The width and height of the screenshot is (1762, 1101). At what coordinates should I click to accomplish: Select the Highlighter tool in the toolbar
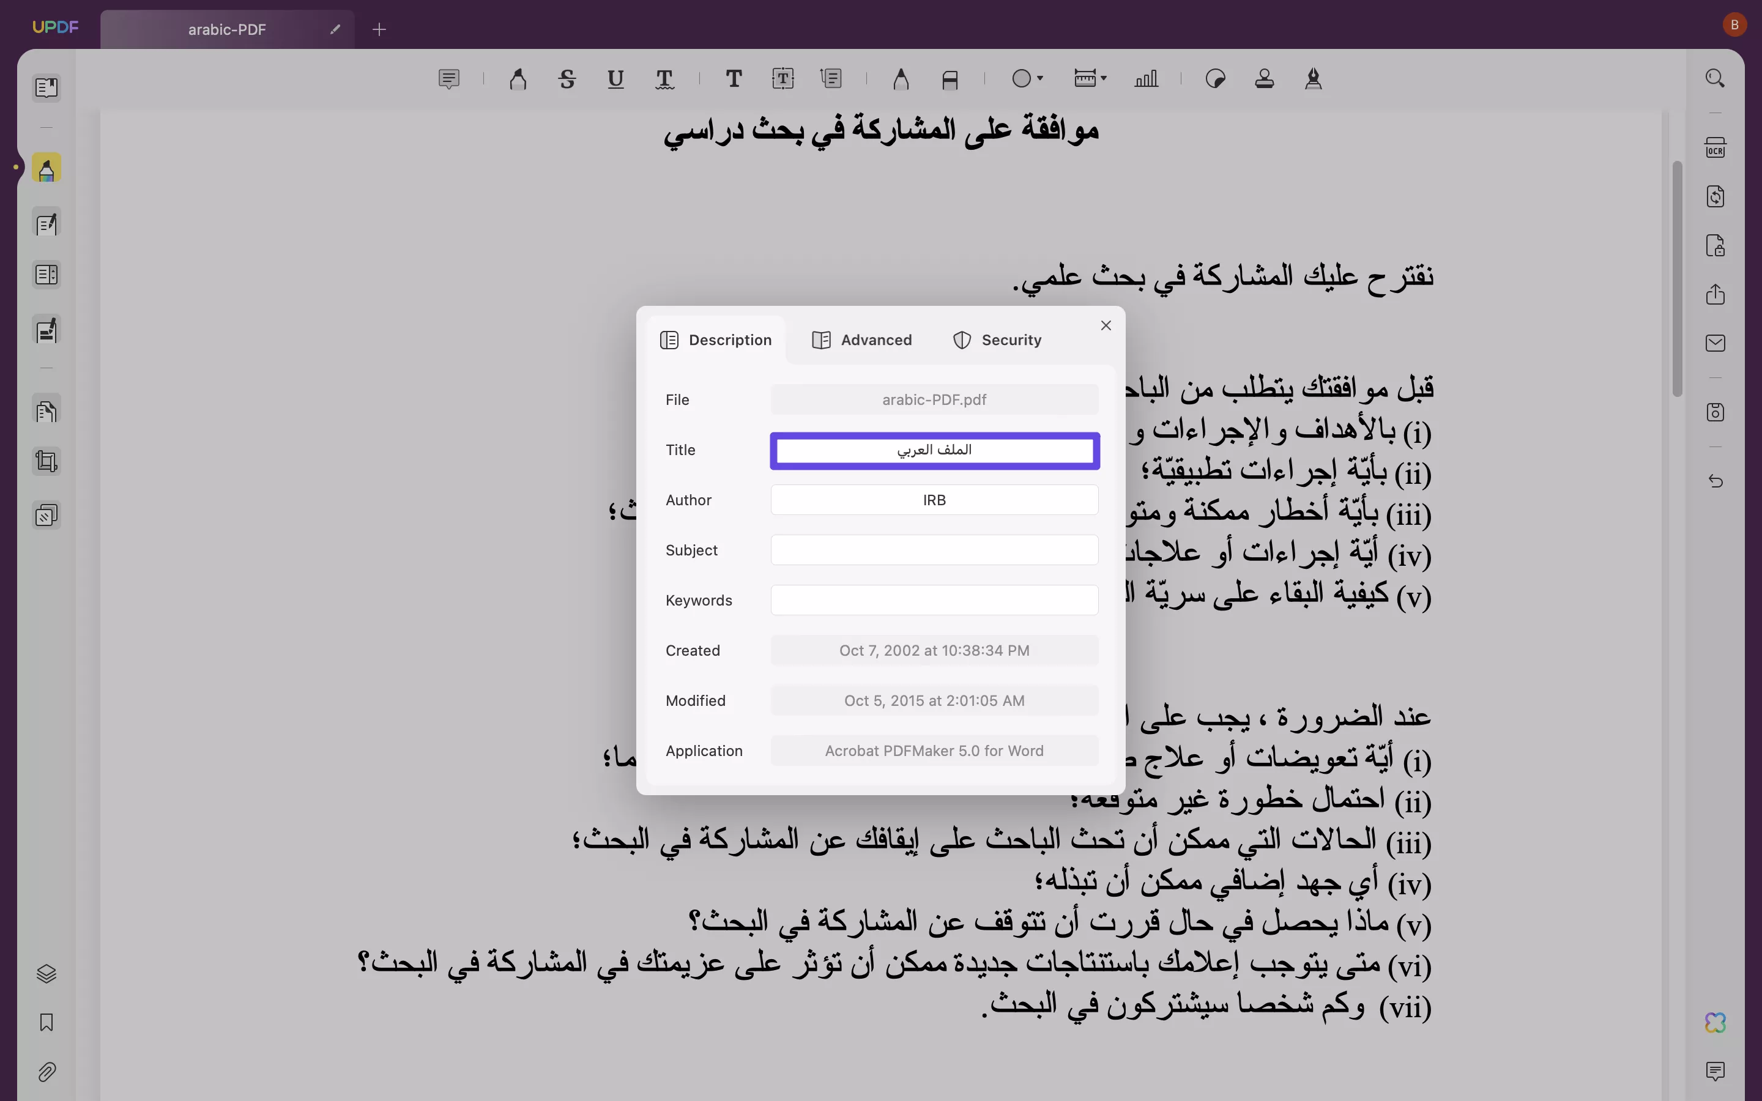(517, 79)
